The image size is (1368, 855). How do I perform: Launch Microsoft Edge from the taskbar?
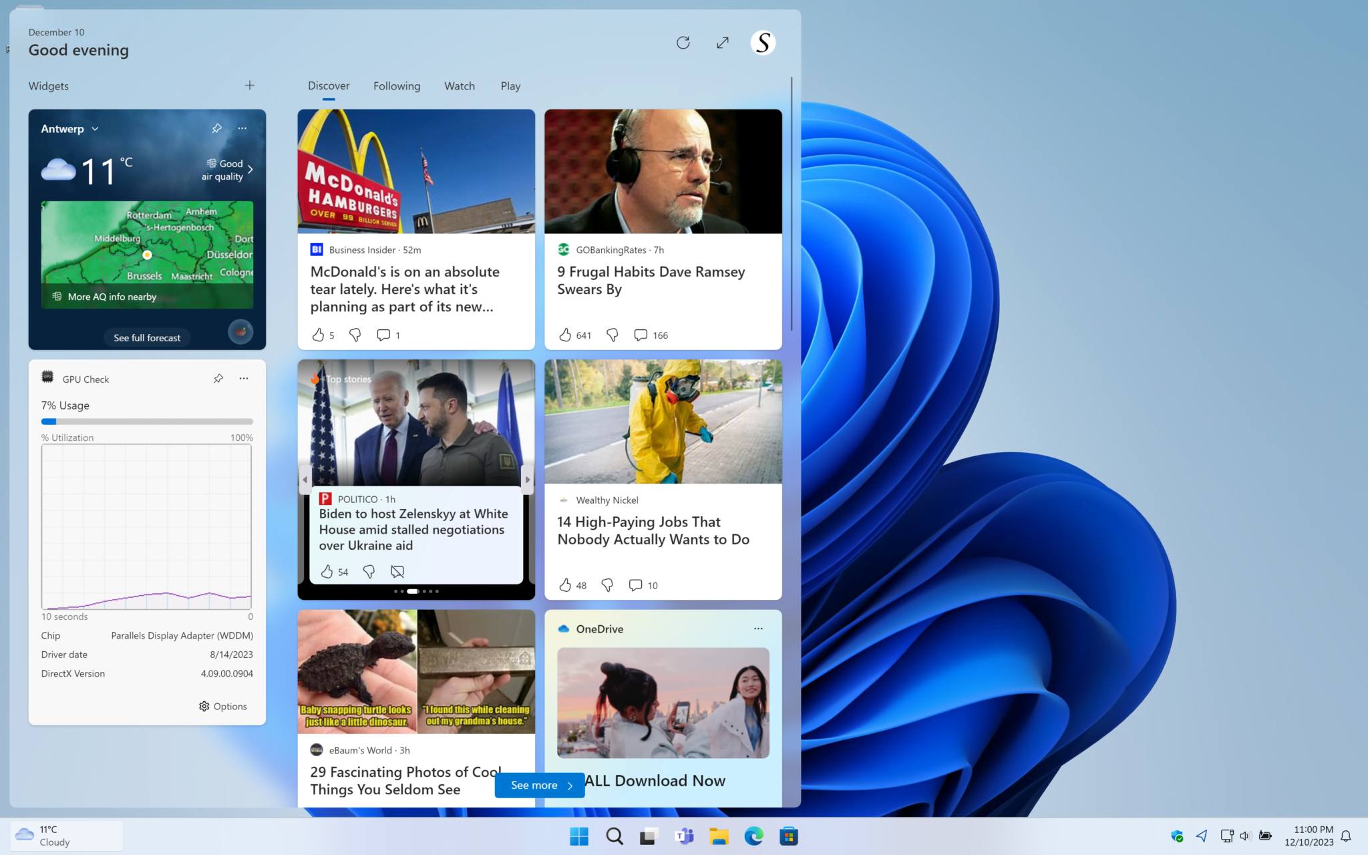tap(753, 836)
